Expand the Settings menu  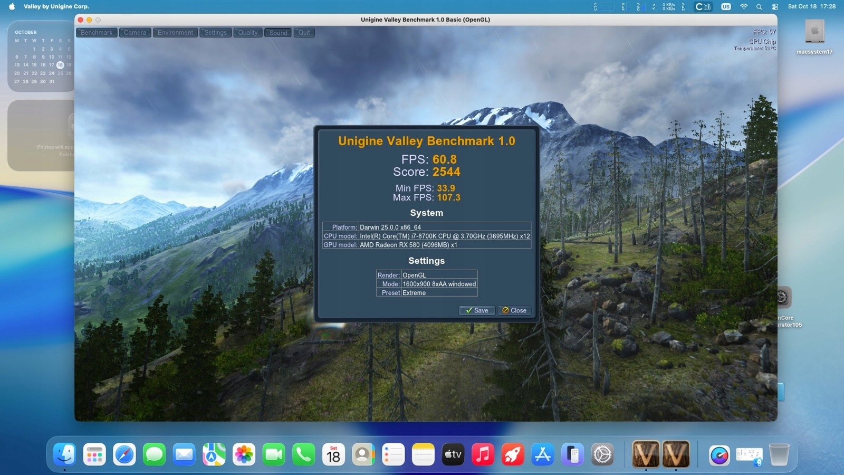point(215,33)
